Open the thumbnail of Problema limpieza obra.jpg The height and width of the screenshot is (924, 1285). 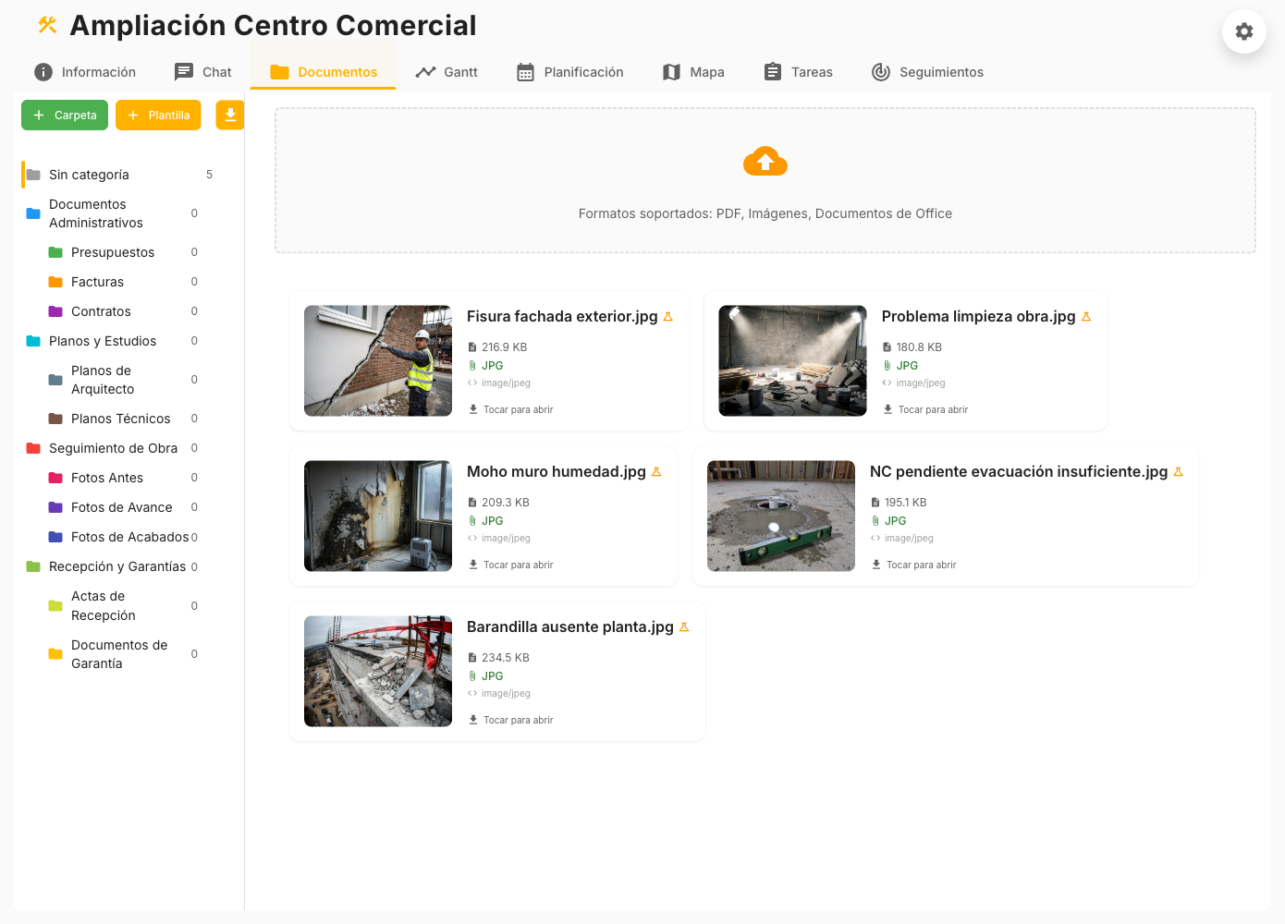click(792, 360)
